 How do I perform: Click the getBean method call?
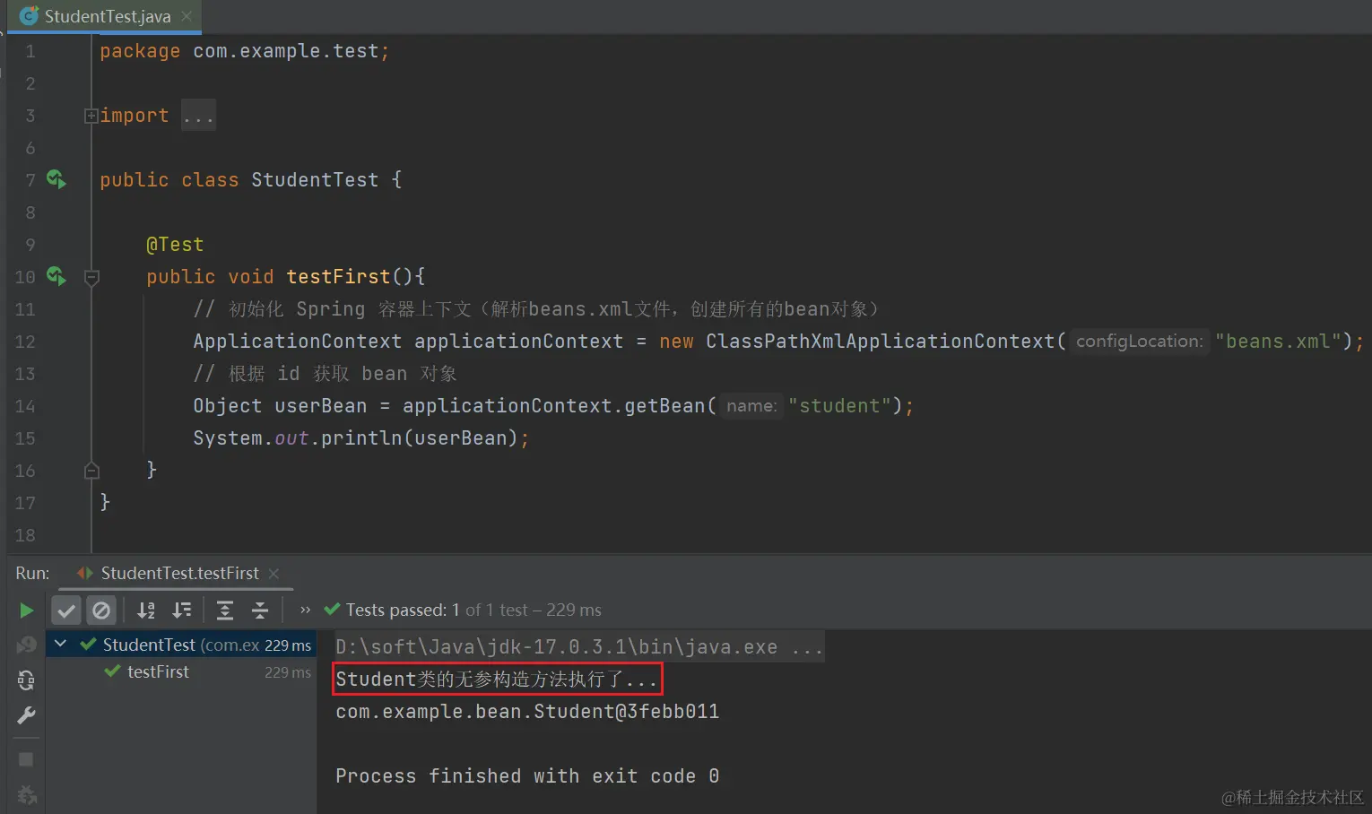[664, 406]
